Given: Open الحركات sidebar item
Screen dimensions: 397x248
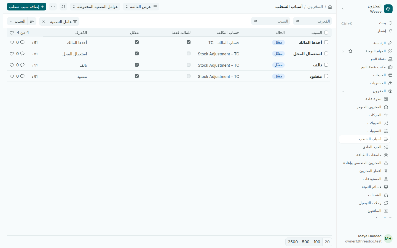Looking at the screenshot, I should click(364, 115).
